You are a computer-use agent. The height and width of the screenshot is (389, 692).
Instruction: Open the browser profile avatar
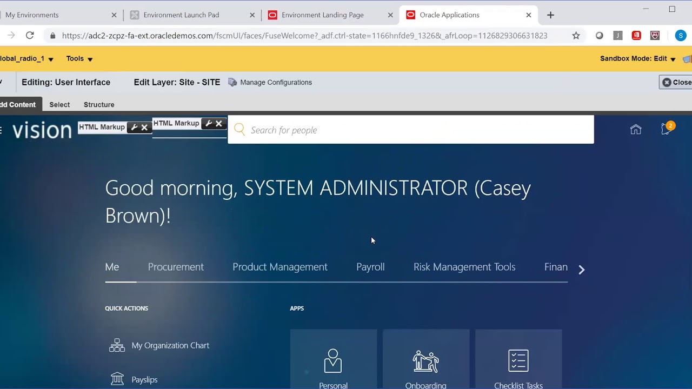point(681,36)
